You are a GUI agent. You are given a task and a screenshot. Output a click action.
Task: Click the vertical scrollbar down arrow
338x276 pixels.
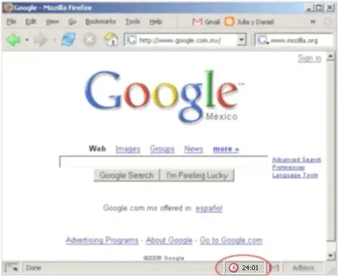(x=330, y=255)
